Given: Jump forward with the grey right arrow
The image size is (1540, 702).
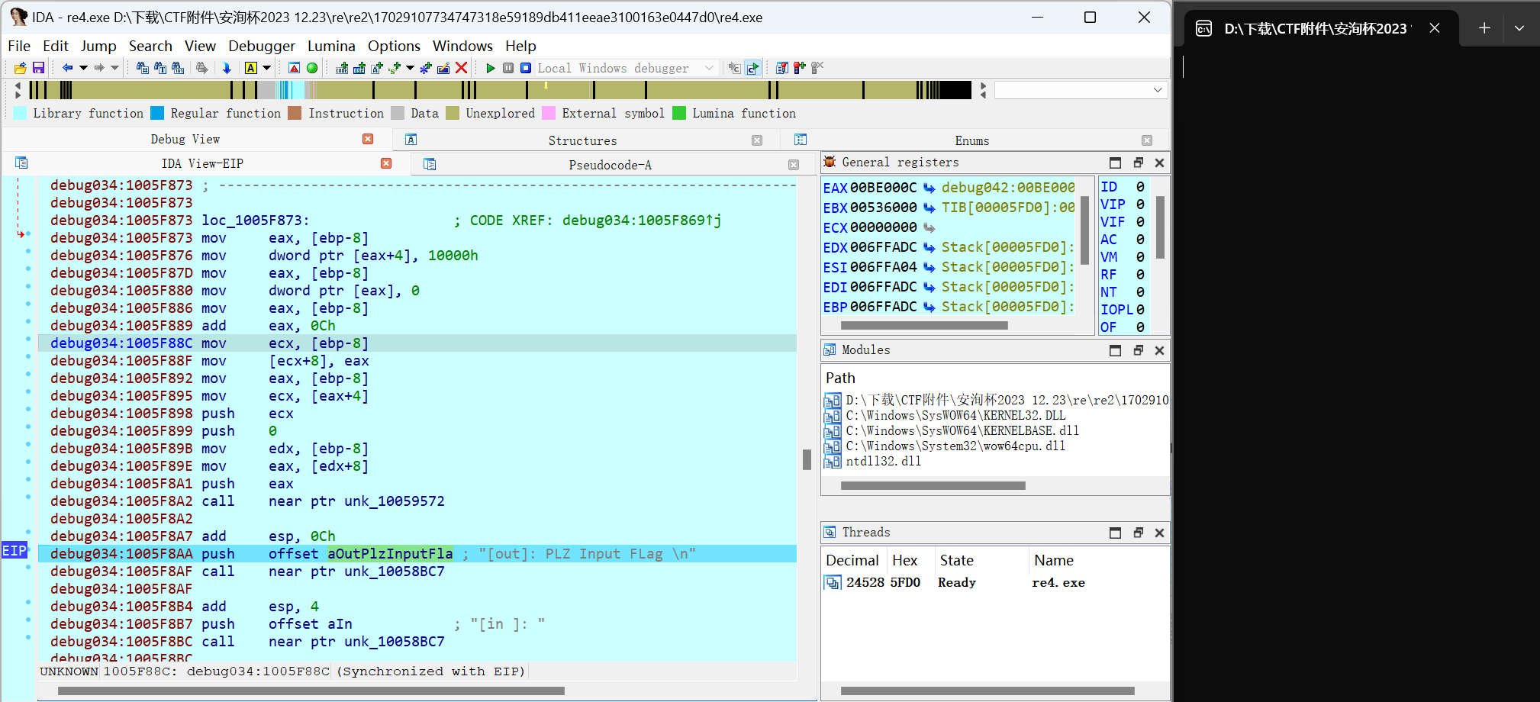Looking at the screenshot, I should click(99, 68).
